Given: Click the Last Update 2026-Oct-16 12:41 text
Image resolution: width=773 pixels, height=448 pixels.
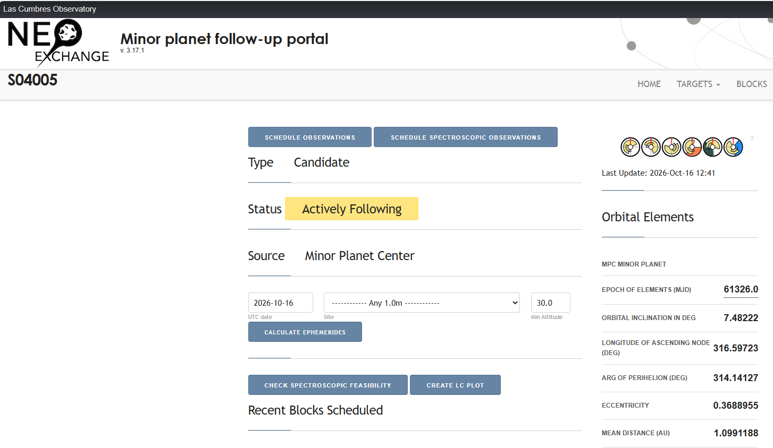Looking at the screenshot, I should [x=658, y=173].
